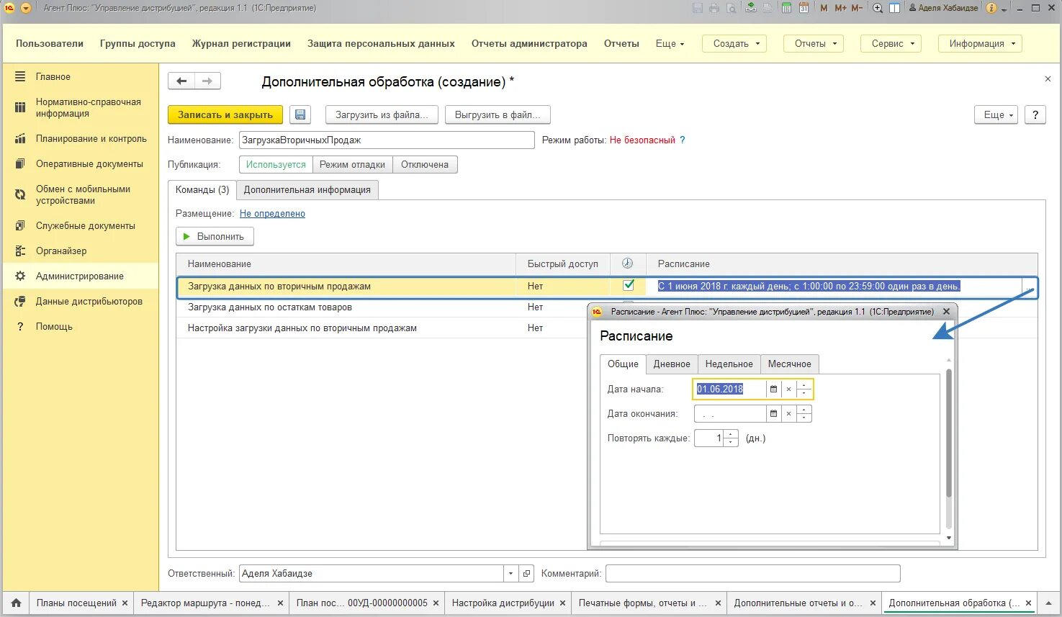
Task: Switch to Недельное schedule tab
Action: coord(729,364)
